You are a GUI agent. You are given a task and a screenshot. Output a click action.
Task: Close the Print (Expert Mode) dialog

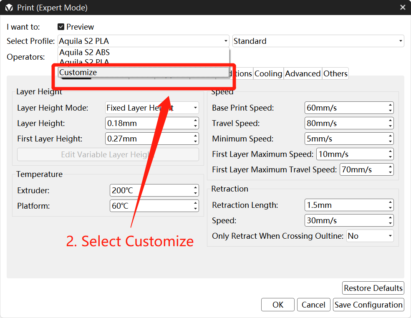403,8
